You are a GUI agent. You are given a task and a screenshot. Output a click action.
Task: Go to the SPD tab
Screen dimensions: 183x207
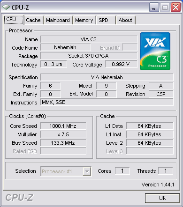[x=106, y=20]
